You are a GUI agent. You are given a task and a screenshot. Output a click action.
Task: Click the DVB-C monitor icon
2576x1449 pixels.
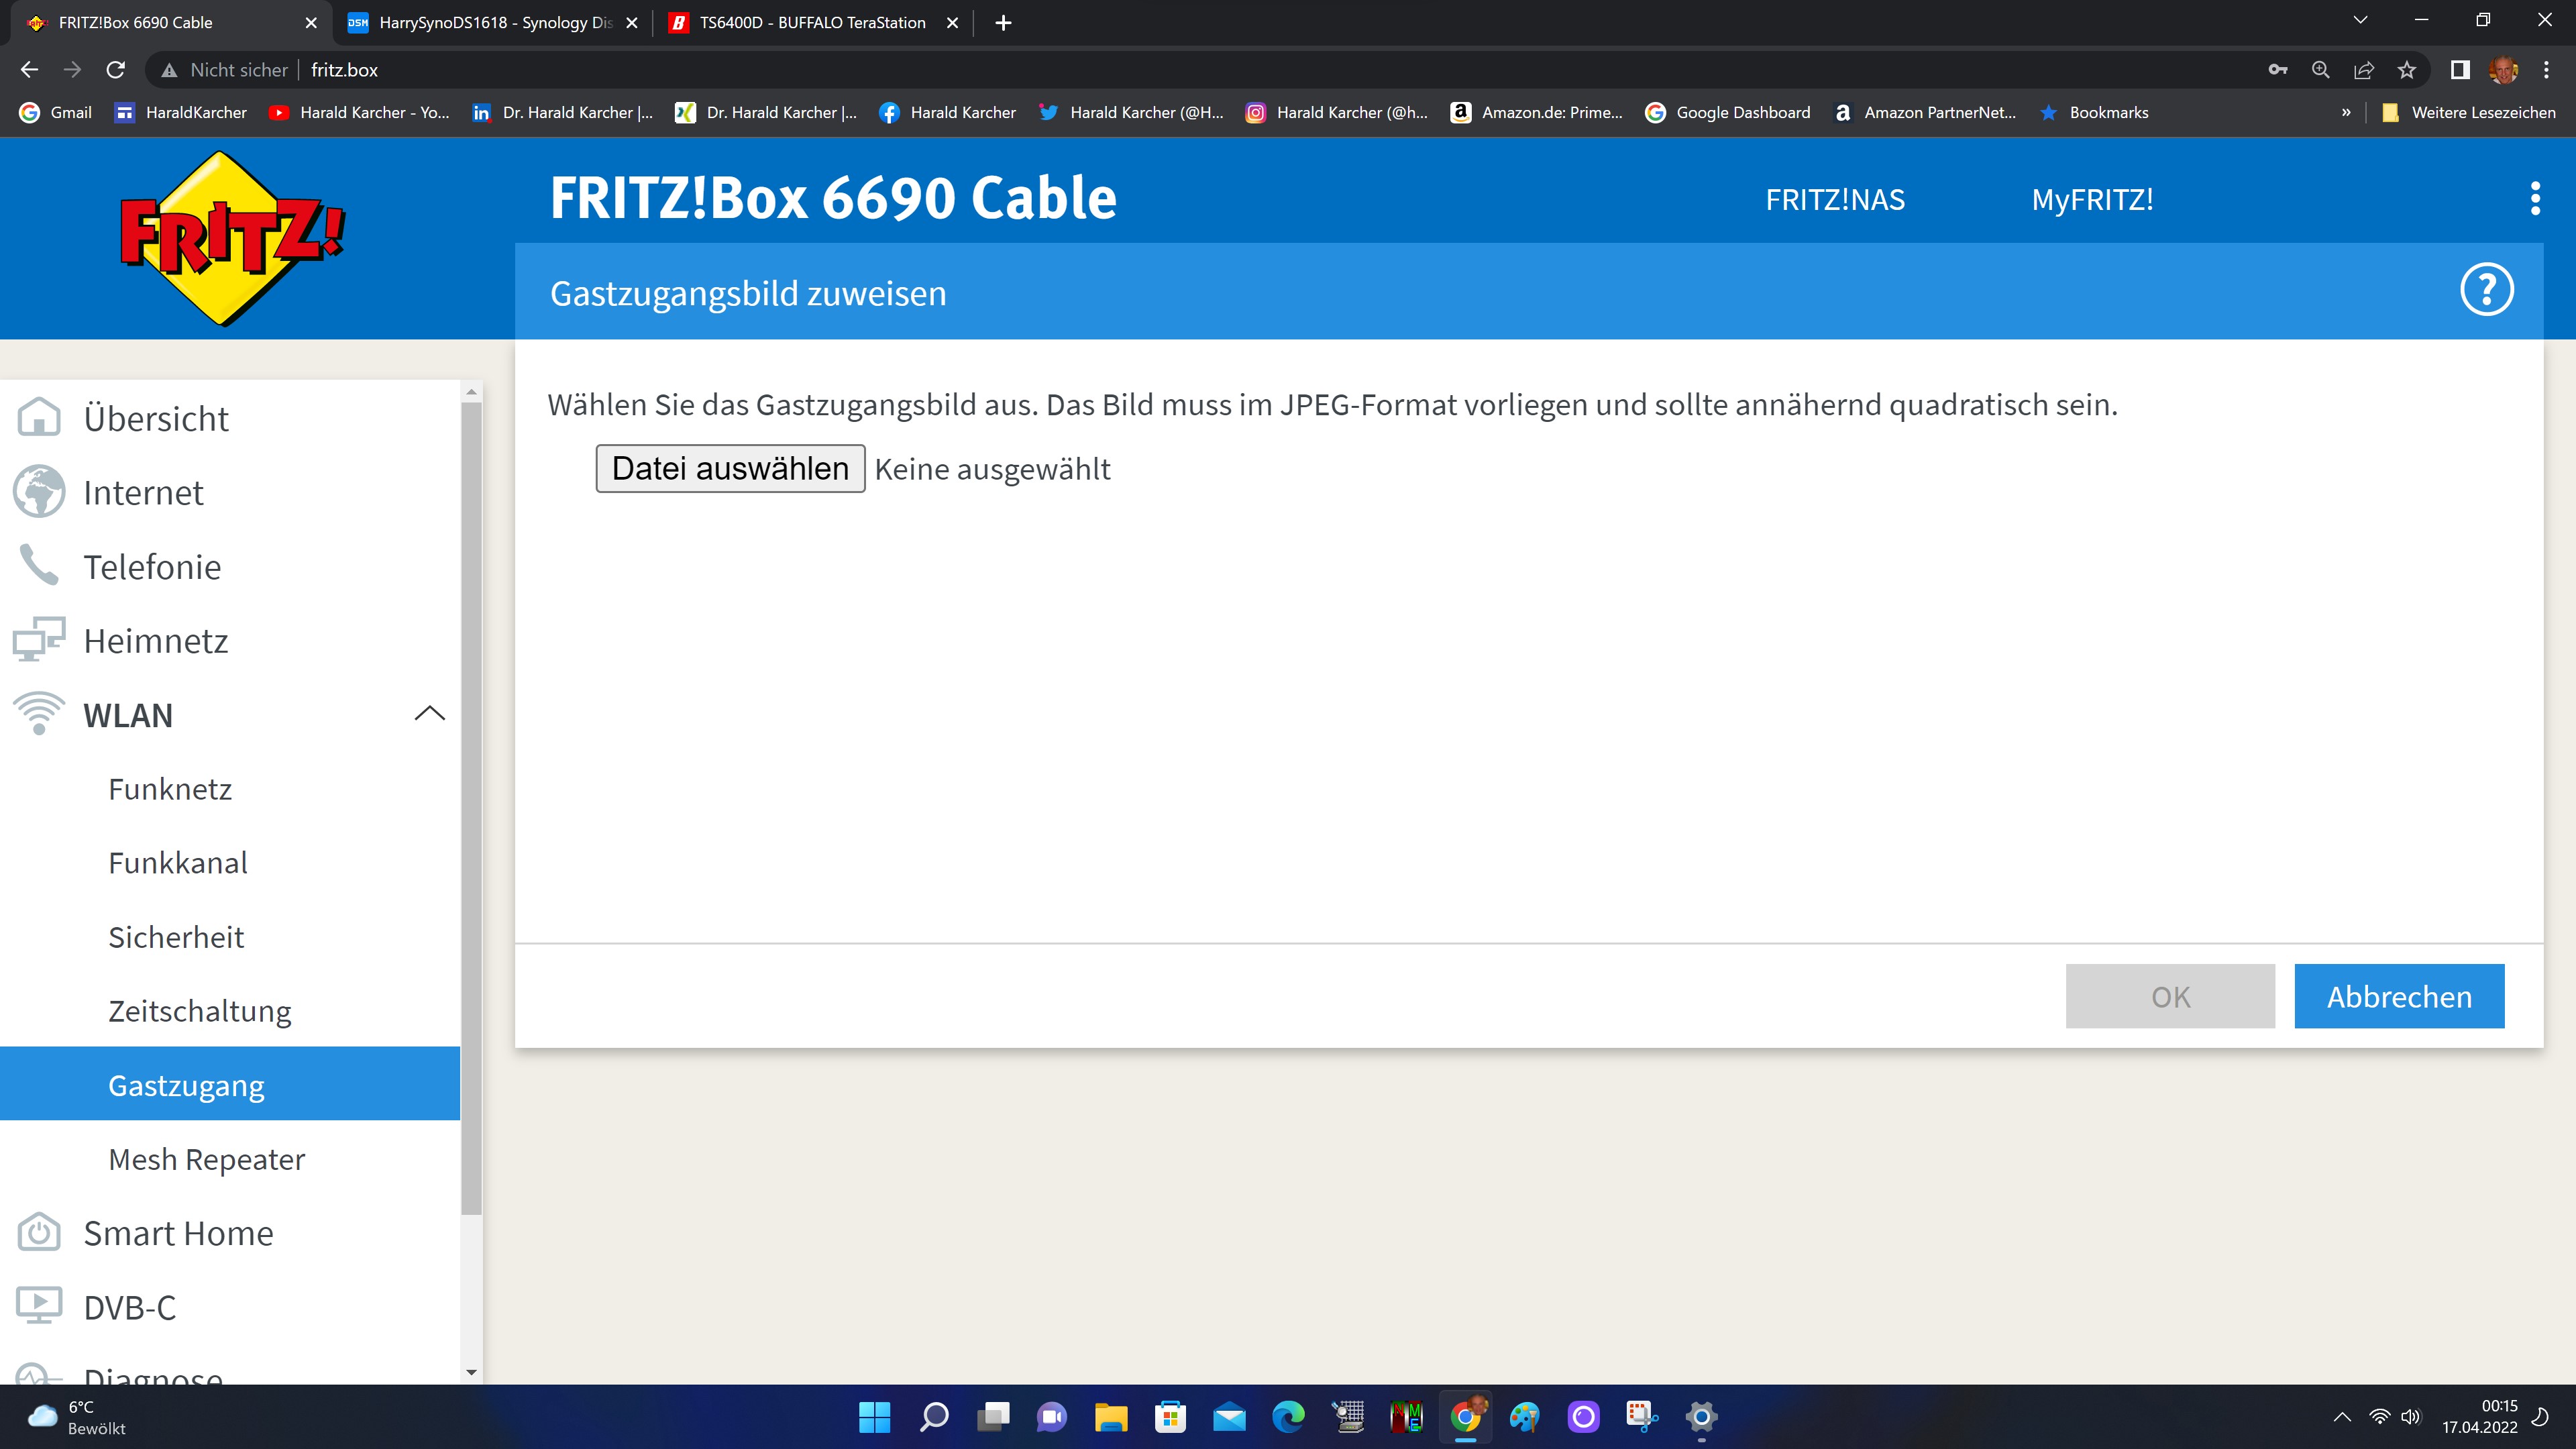coord(39,1306)
